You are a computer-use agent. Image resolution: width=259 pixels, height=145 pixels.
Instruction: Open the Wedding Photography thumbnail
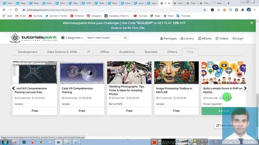tap(129, 72)
